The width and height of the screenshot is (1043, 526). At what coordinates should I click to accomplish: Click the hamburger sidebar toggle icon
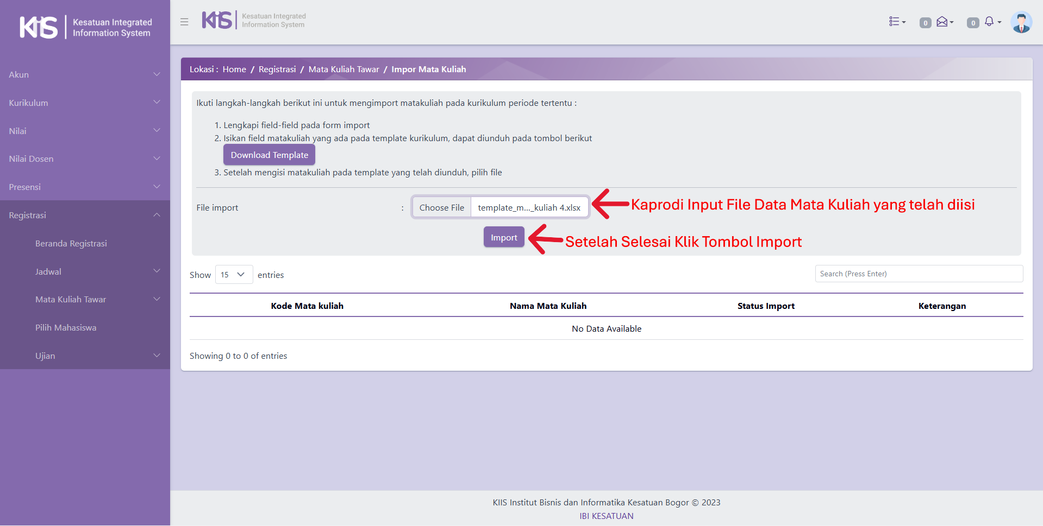[184, 22]
